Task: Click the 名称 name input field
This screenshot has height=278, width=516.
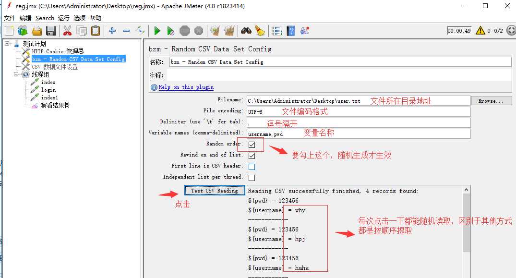Action: 340,62
